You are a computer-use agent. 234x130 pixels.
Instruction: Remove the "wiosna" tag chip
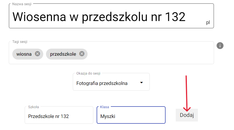click(37, 54)
